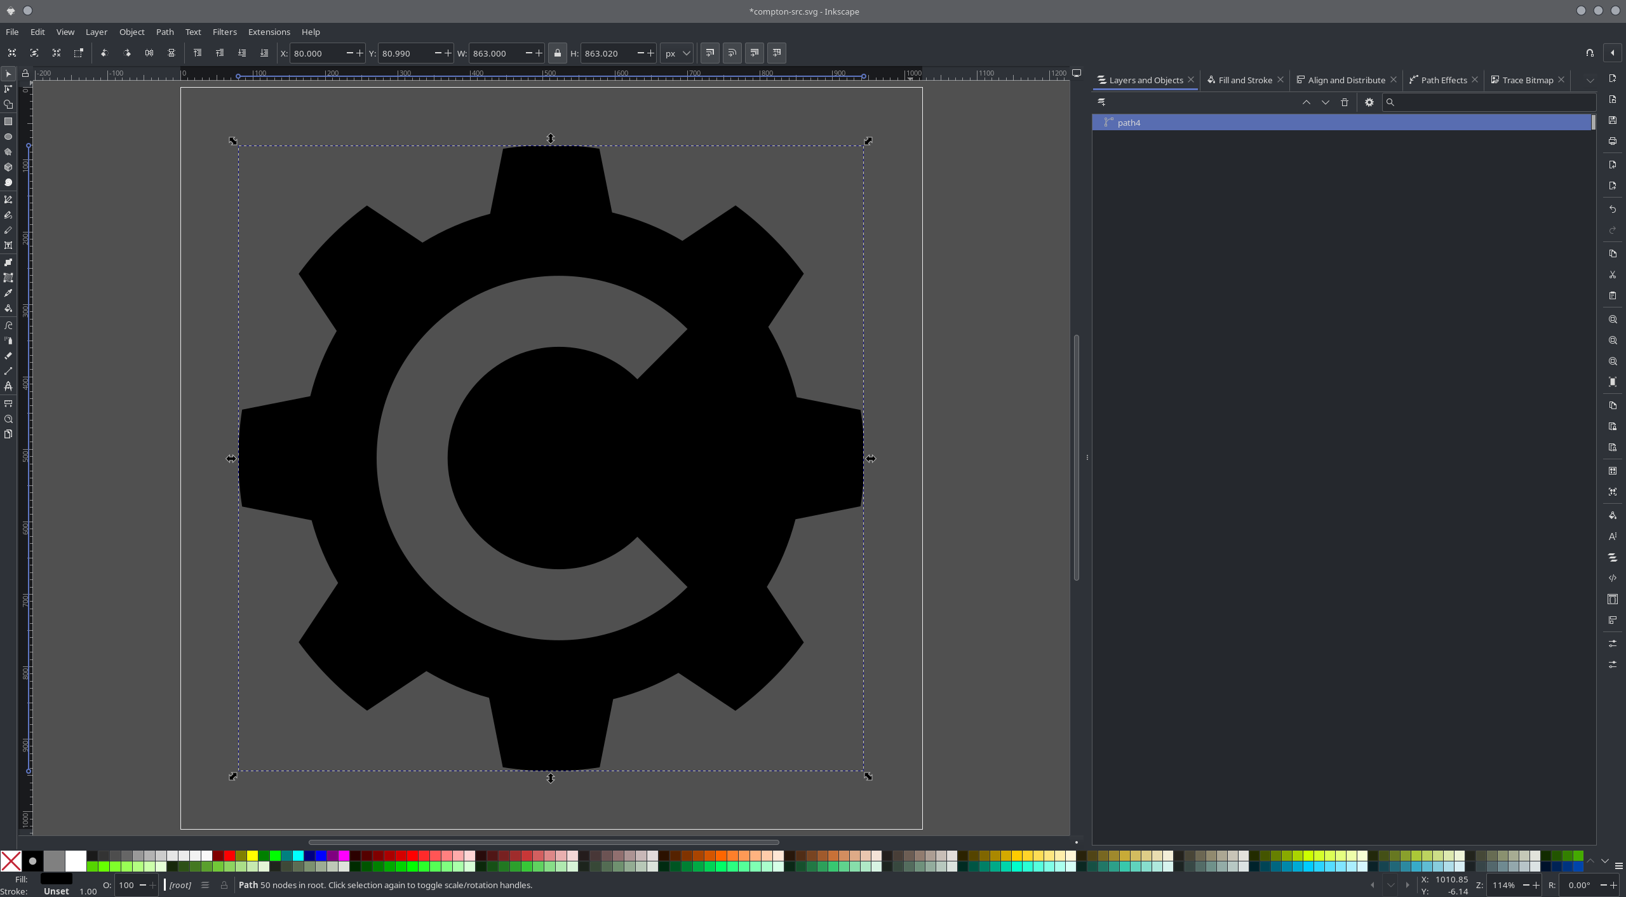Select the Rectangle tool
The image size is (1626, 897).
tap(8, 121)
